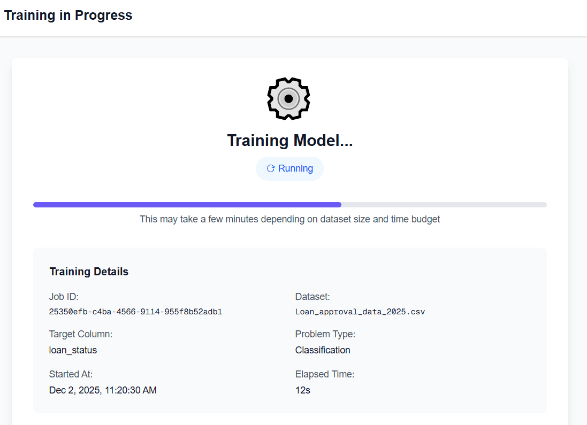Click the Classification problem type label
Screen dimensions: 587x425
[323, 350]
